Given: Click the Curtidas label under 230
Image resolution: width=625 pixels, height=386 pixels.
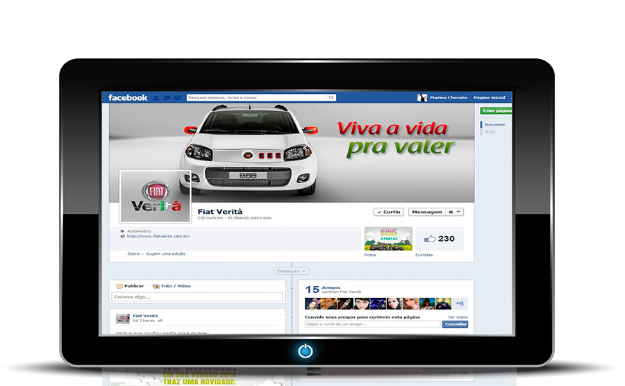Looking at the screenshot, I should point(424,255).
